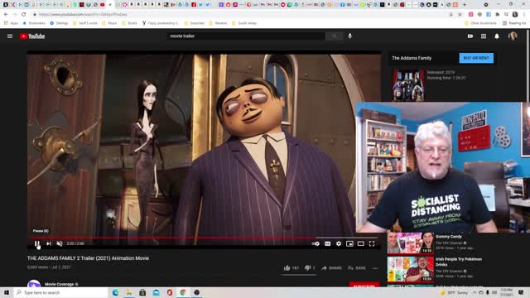The image size is (530, 298).
Task: Open File Explorer from the taskbar
Action: (x=129, y=292)
